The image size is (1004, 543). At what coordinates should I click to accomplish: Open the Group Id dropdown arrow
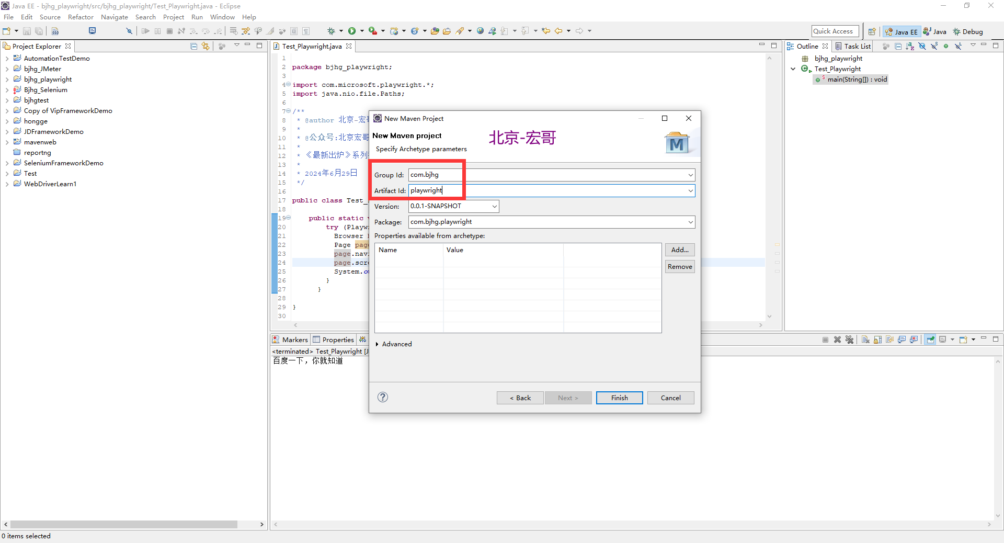pos(690,175)
